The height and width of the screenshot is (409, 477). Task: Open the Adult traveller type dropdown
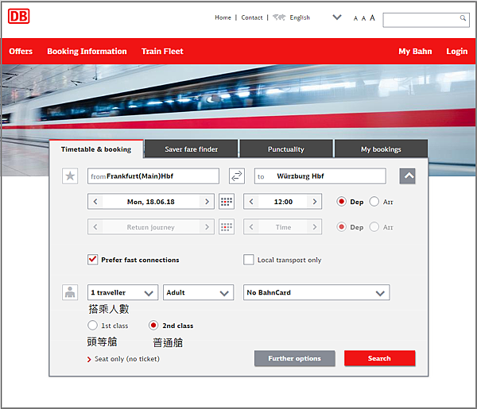[x=198, y=292]
